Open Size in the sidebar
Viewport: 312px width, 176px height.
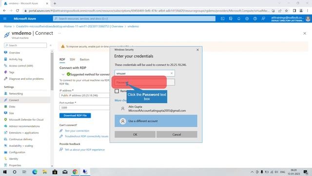click(x=11, y=113)
